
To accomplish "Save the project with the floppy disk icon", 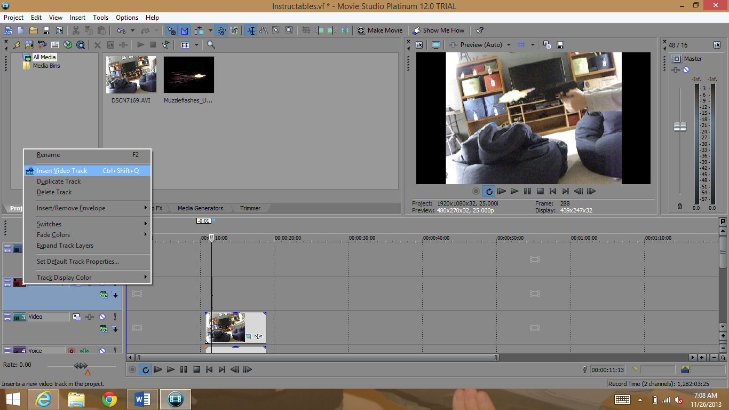I will pos(46,30).
